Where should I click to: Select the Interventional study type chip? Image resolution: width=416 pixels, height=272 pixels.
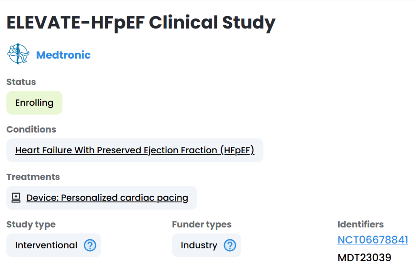pos(54,245)
